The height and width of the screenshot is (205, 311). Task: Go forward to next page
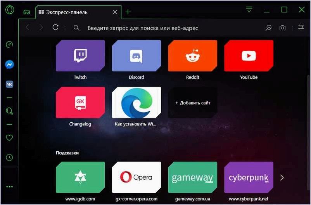pos(41,28)
